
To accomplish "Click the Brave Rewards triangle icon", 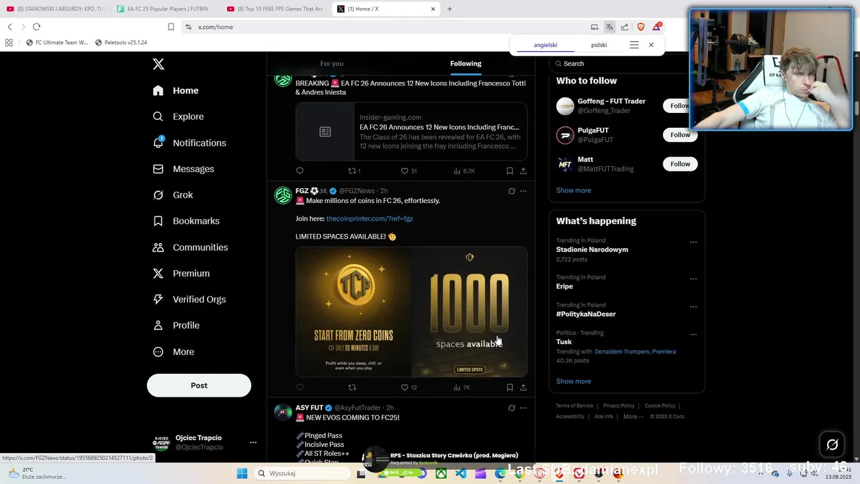I will click(656, 27).
